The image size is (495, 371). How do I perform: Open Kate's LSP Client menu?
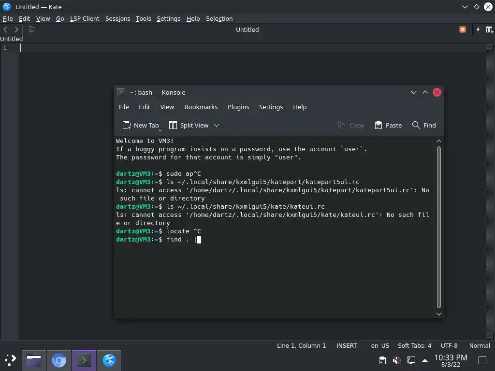click(85, 19)
